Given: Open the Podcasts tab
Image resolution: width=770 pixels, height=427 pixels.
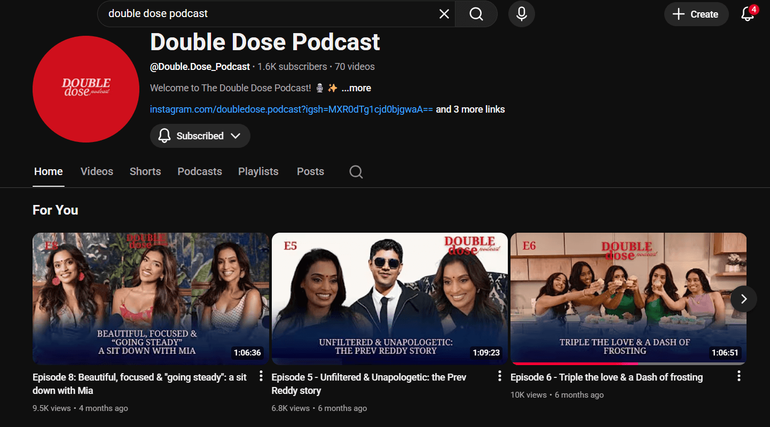Looking at the screenshot, I should (x=200, y=171).
